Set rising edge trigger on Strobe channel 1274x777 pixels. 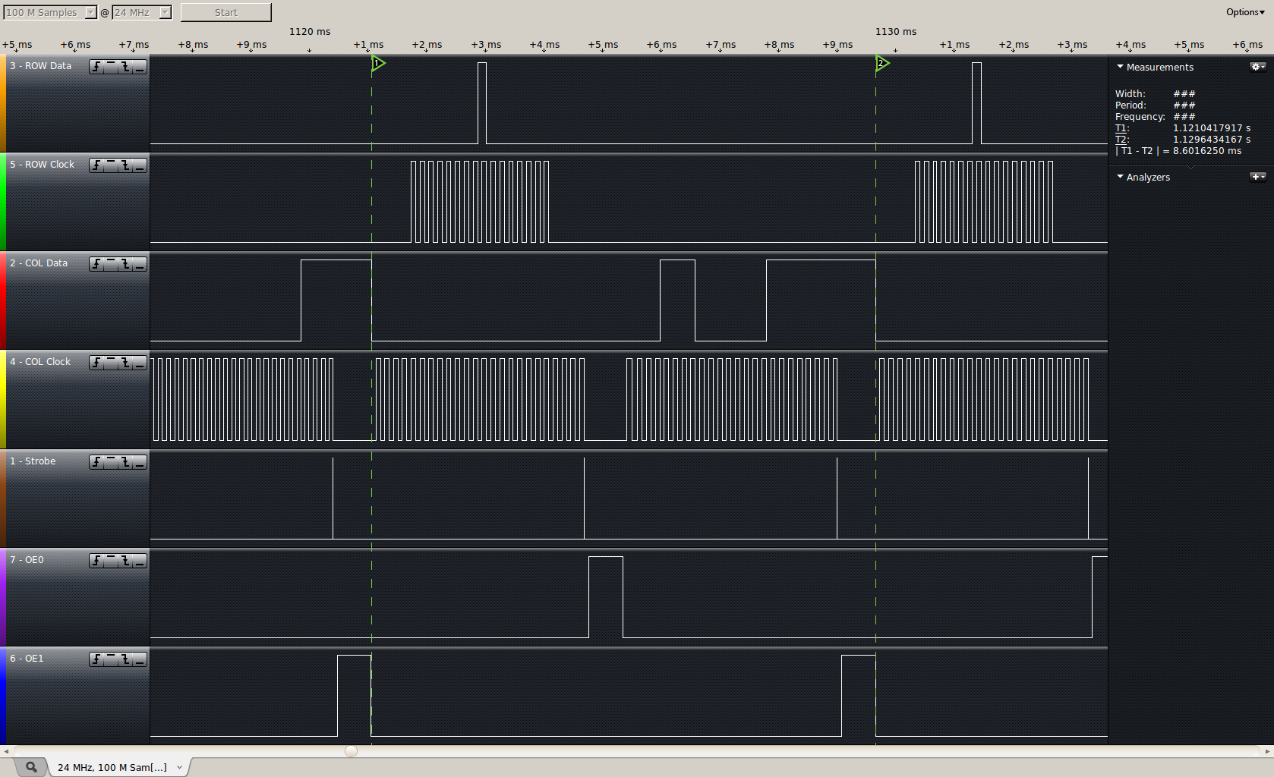click(x=96, y=462)
